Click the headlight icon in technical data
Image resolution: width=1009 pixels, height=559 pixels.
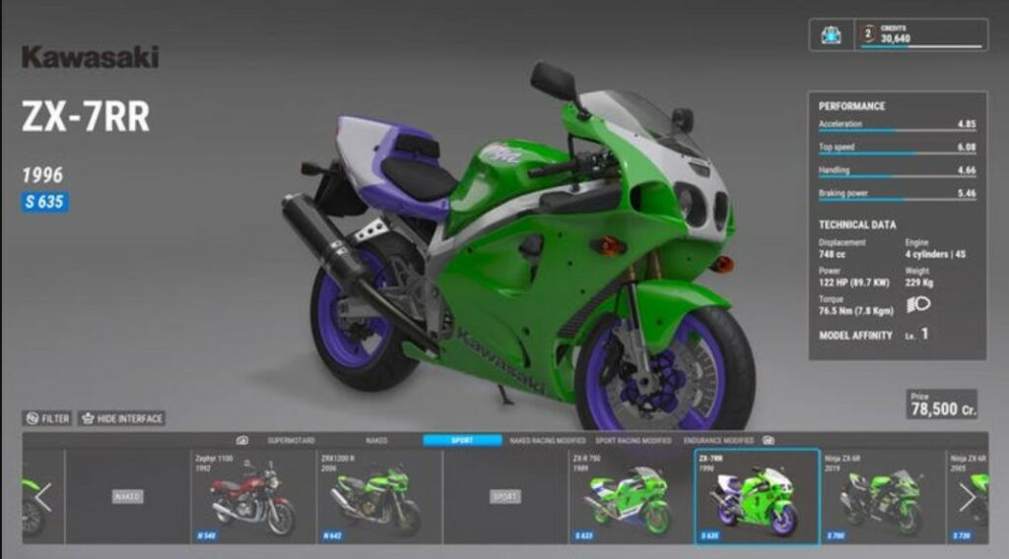pyautogui.click(x=918, y=304)
